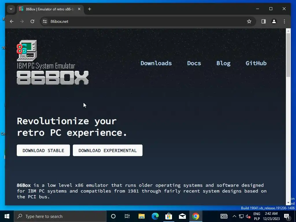Bookmark this page with the star icon
Image resolution: width=296 pixels, height=222 pixels.
coord(249,21)
